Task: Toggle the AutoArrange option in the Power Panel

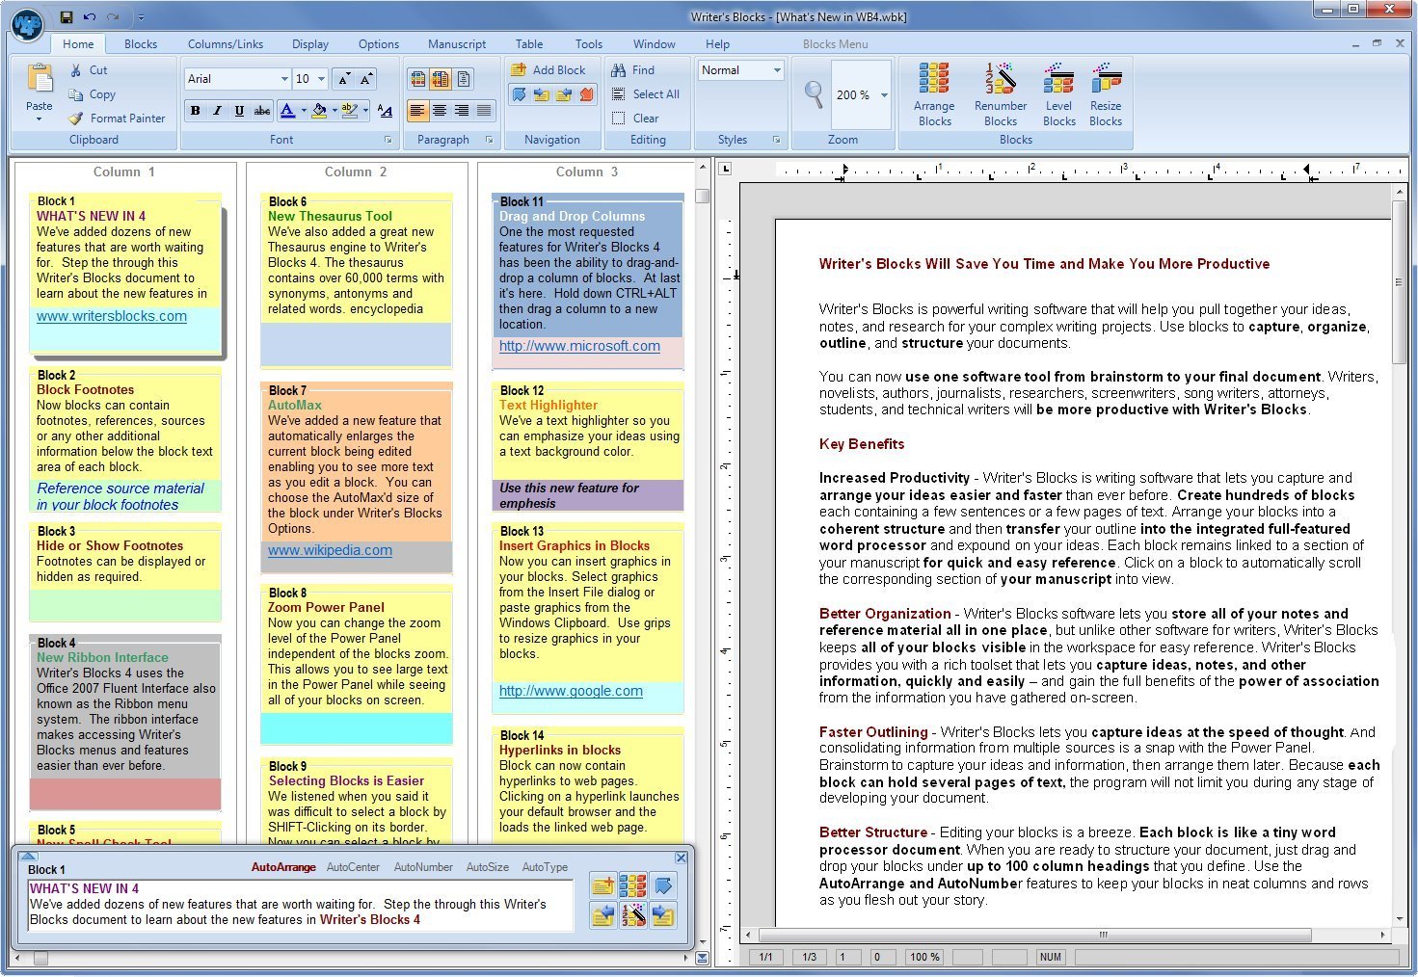Action: coord(283,867)
